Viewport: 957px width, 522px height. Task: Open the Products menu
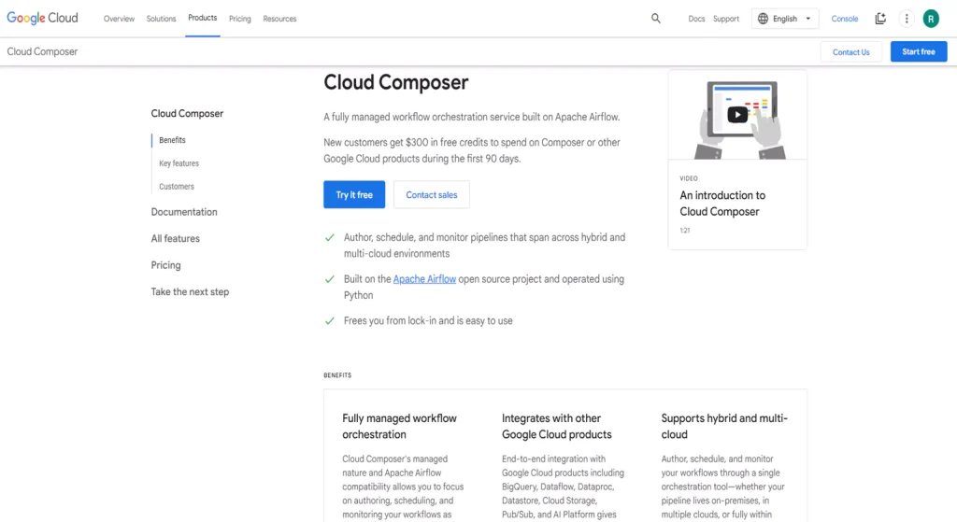[203, 18]
